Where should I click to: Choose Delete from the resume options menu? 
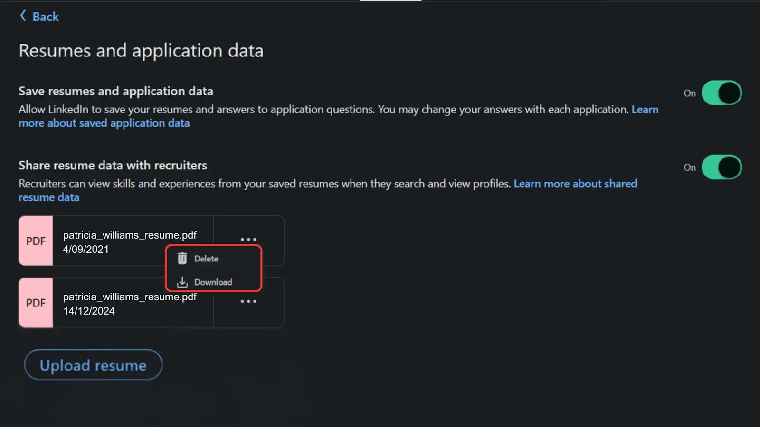[206, 259]
